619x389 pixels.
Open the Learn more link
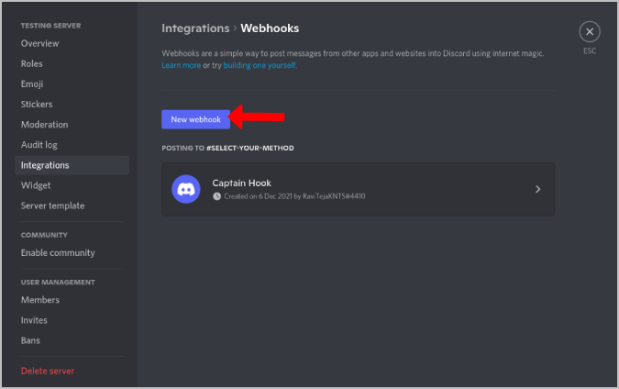(182, 65)
